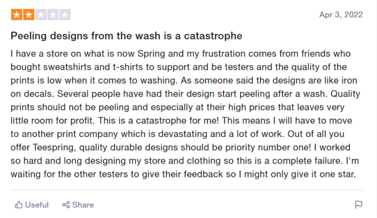The height and width of the screenshot is (218, 377).
Task: Report the review with the flag icon
Action: point(359,205)
